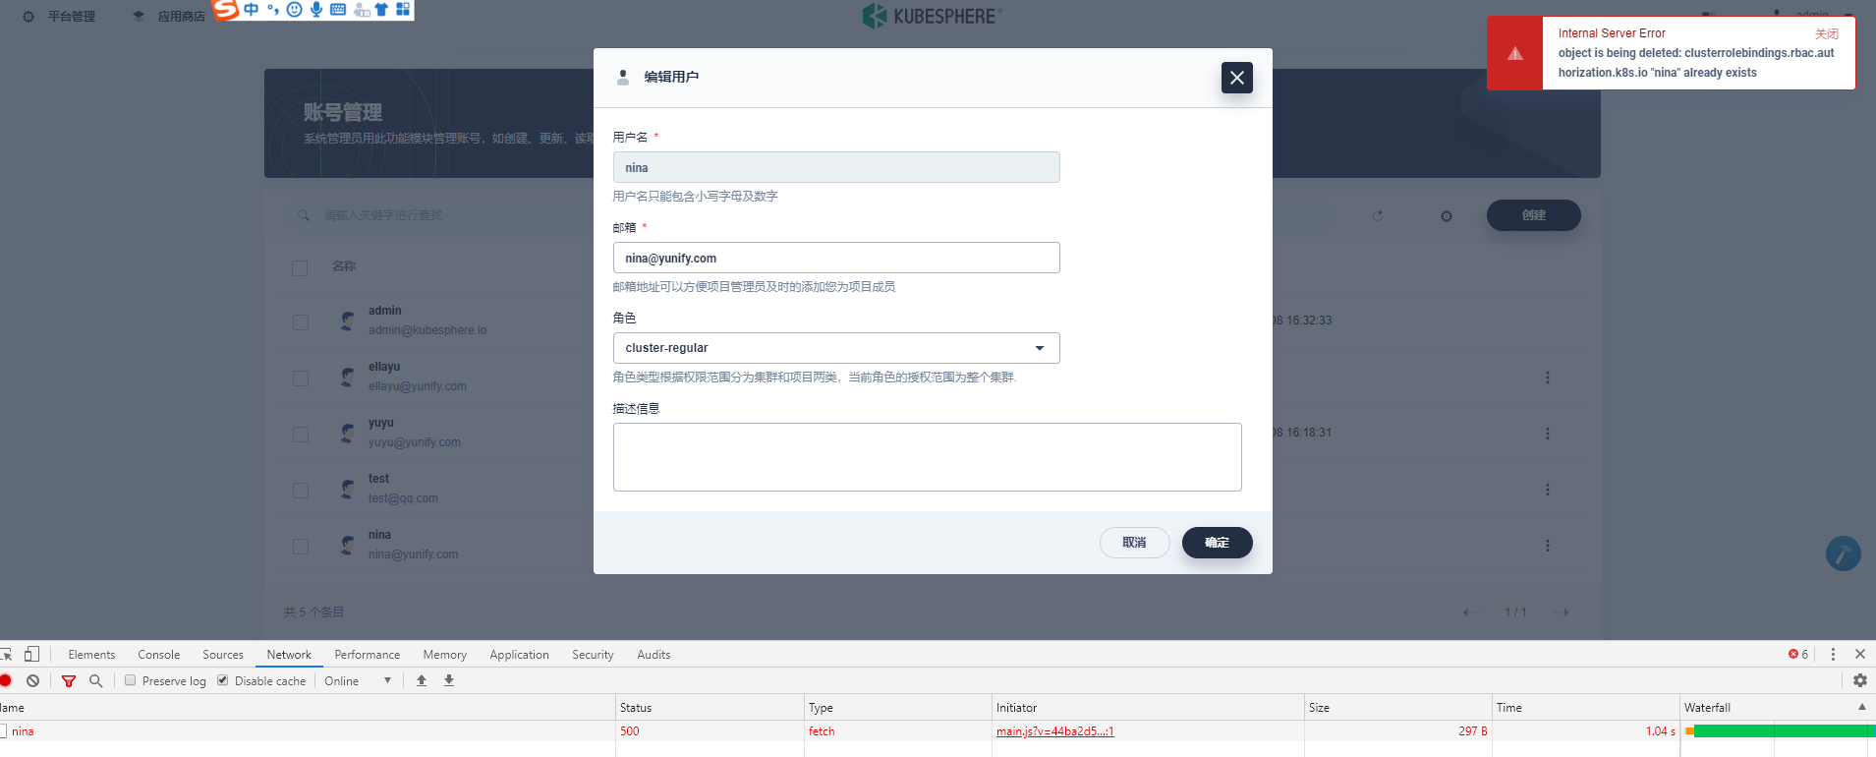Screen dimensions: 1876x757
Task: Open the IME skin shirt icon
Action: tap(381, 10)
